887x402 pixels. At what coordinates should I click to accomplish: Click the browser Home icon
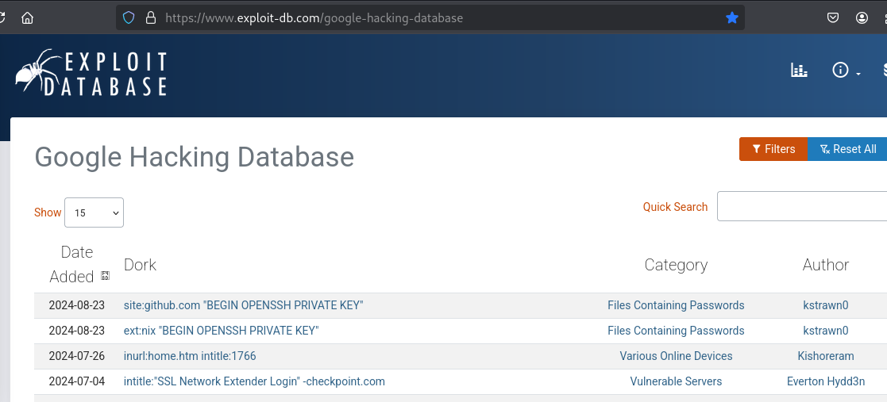tap(27, 18)
